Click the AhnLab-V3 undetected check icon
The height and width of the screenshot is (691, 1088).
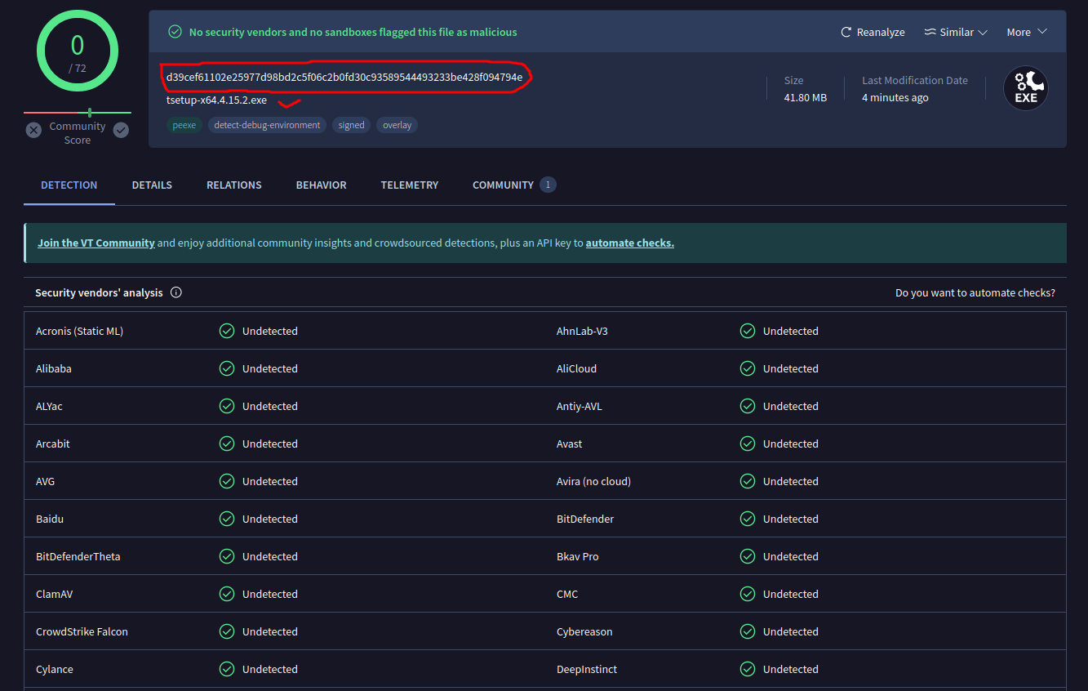(x=748, y=331)
